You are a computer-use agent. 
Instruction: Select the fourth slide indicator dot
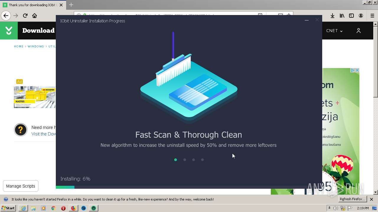coord(202,160)
